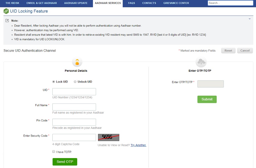256x168 pixels.
Task: Click the green Submit button
Action: 207,99
